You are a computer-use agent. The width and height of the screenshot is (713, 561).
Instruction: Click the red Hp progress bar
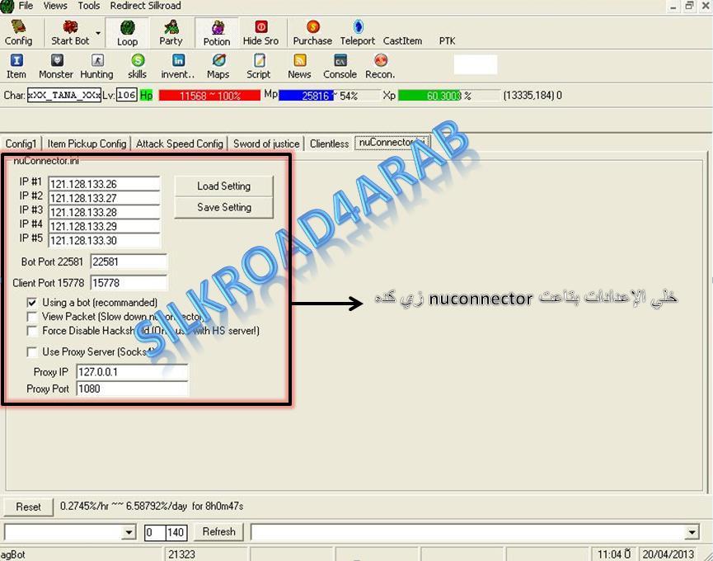click(x=209, y=95)
